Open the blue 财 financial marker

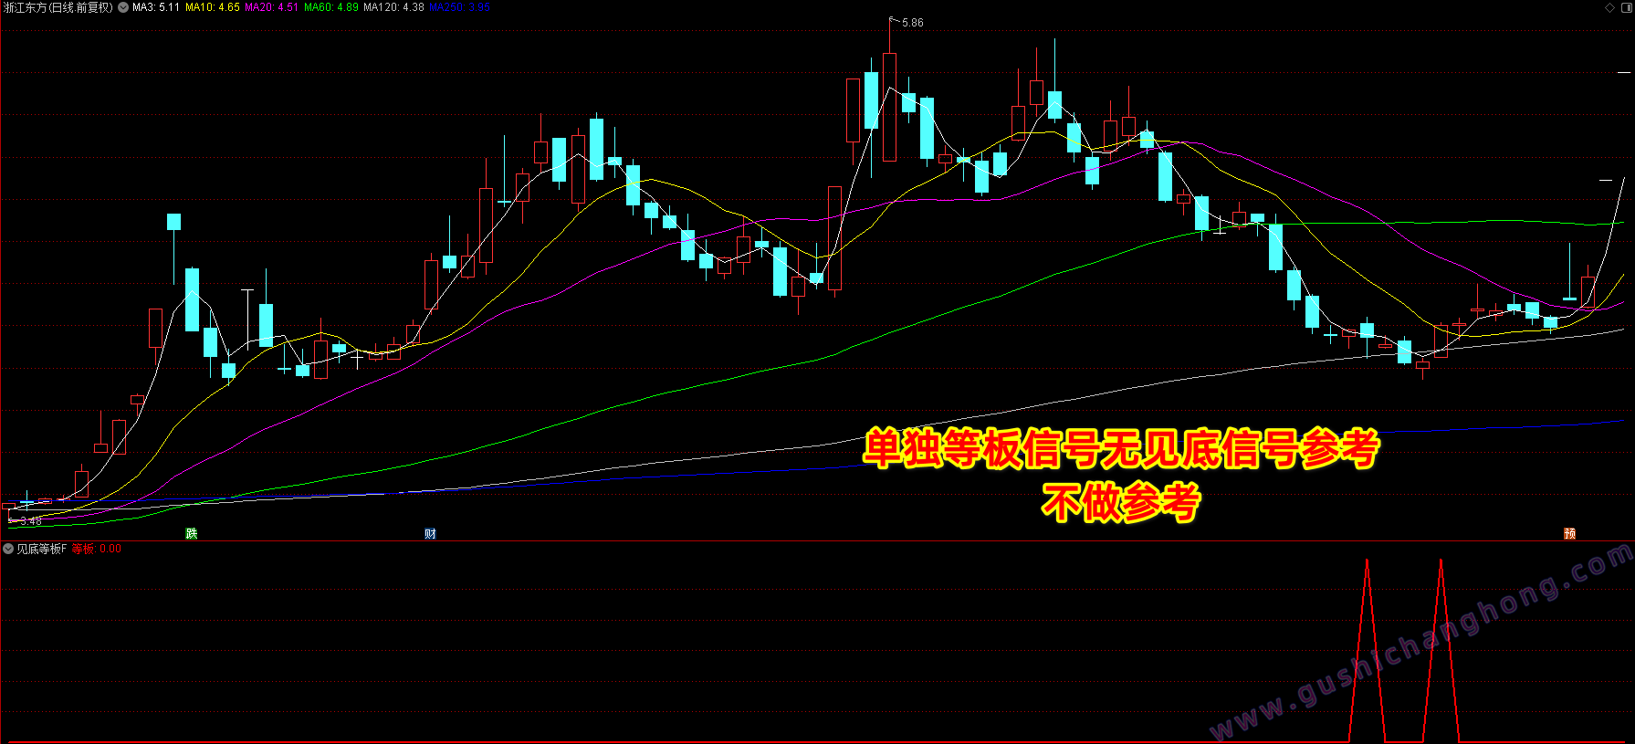point(430,533)
